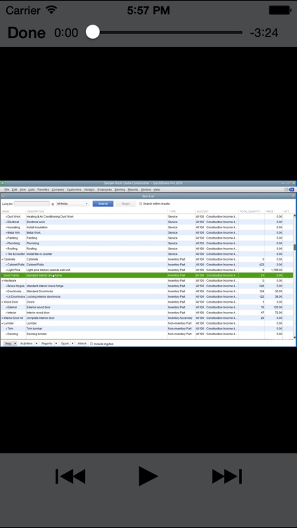
Task: Collapse the Cabinets item group
Action: [x=2, y=260]
